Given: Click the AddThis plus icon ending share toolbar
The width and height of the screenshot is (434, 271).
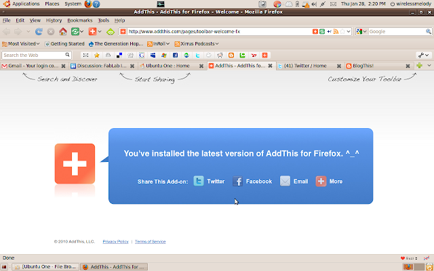Looking at the screenshot, I should (x=265, y=56).
